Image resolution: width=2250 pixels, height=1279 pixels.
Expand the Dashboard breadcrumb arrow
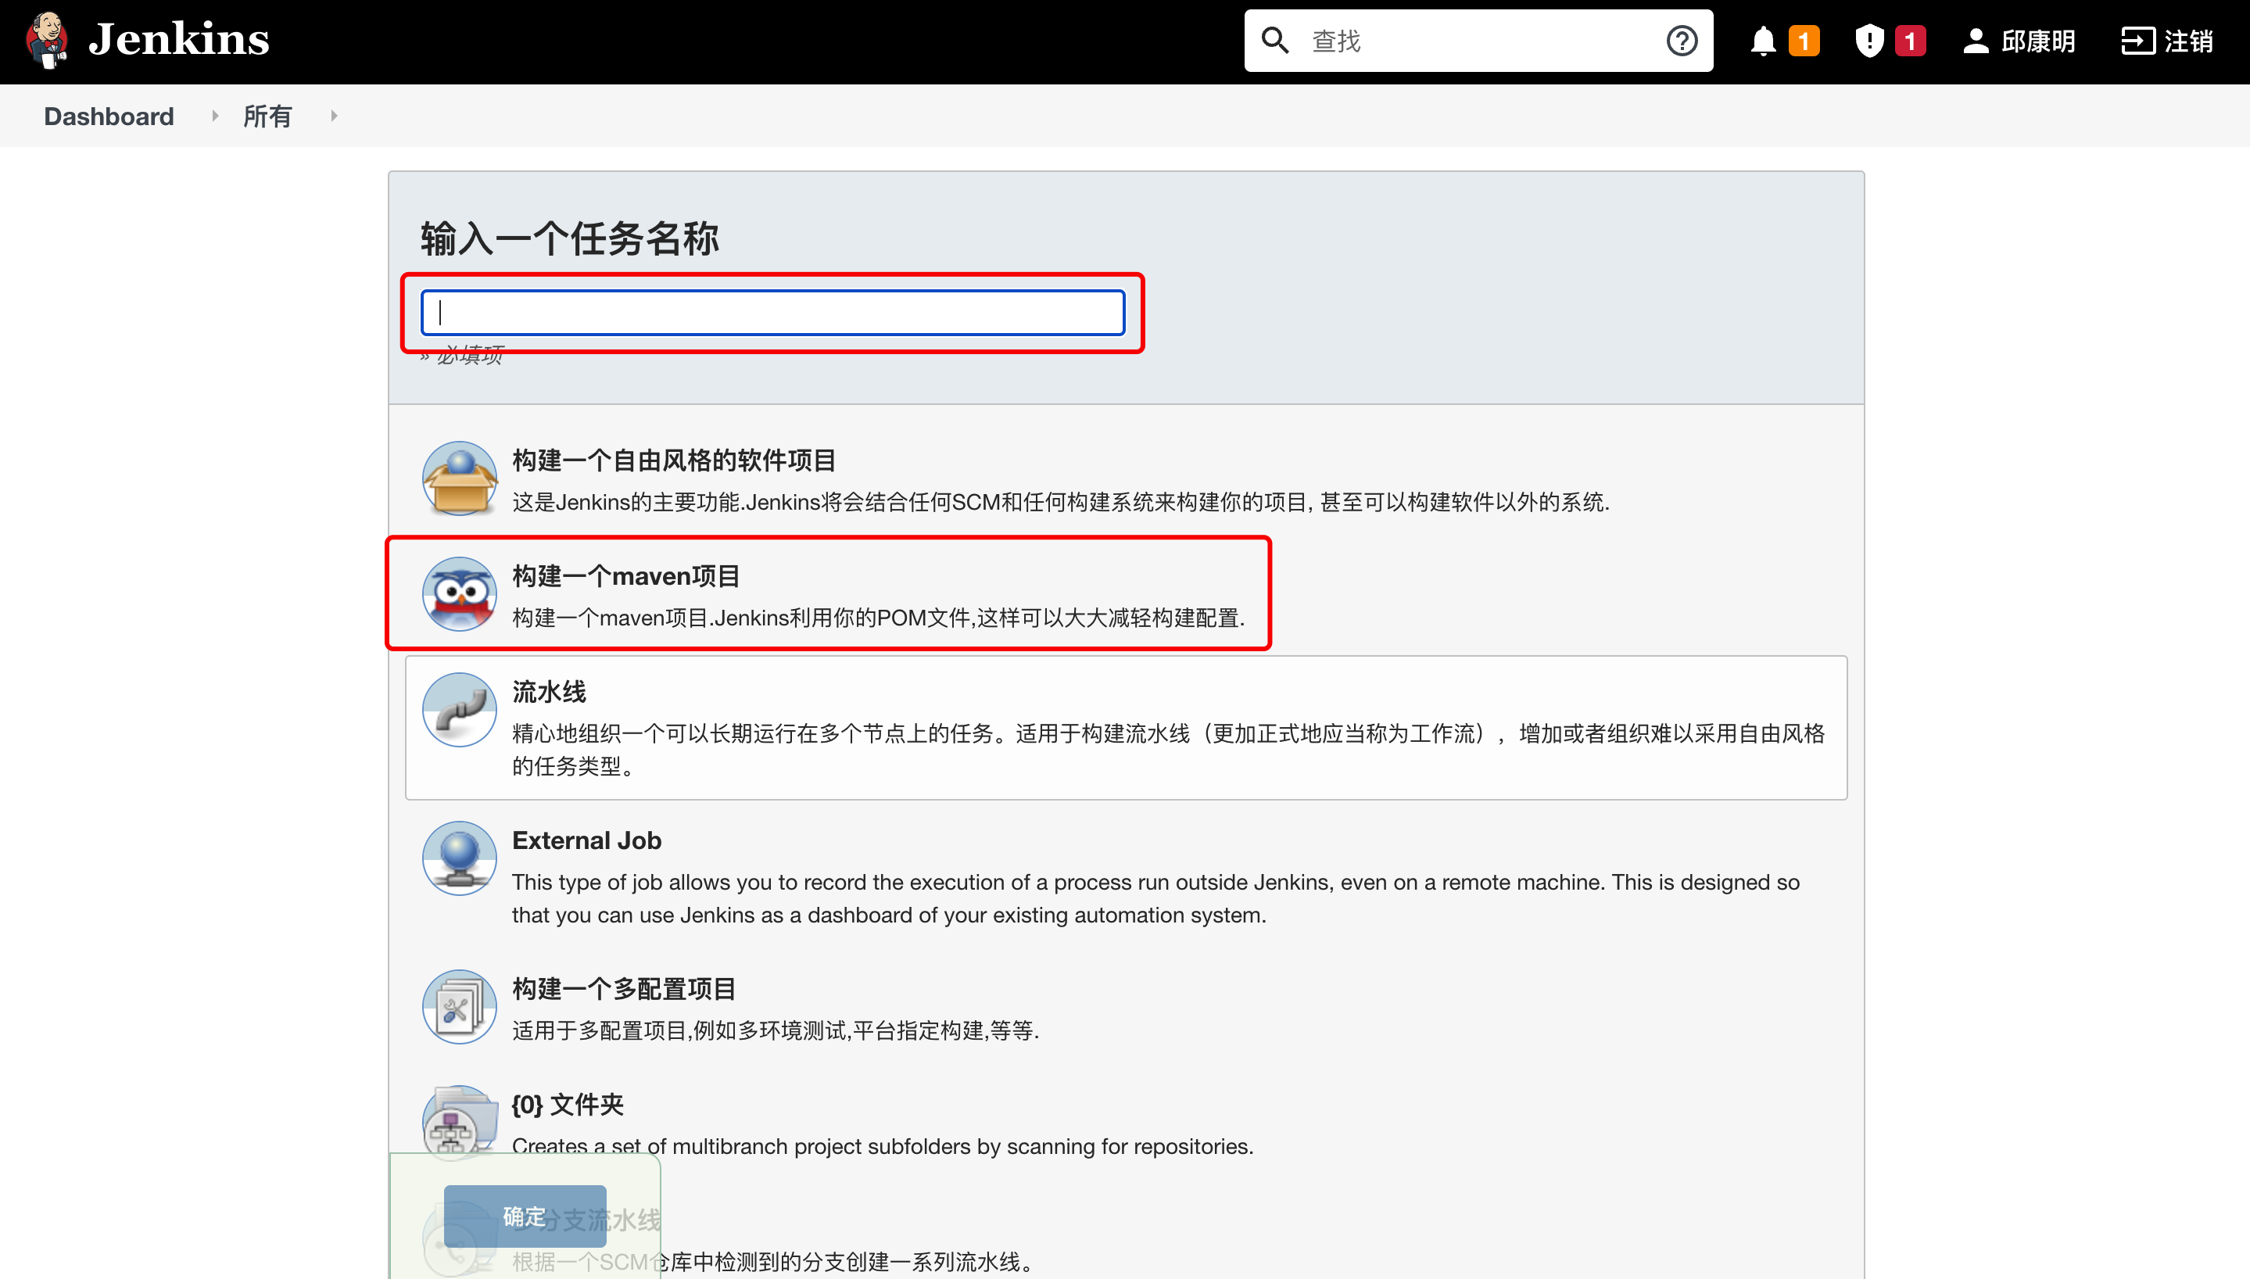click(x=215, y=116)
